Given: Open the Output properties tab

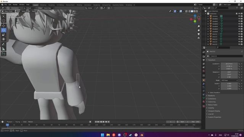Looking at the screenshot, I should click(204, 60).
